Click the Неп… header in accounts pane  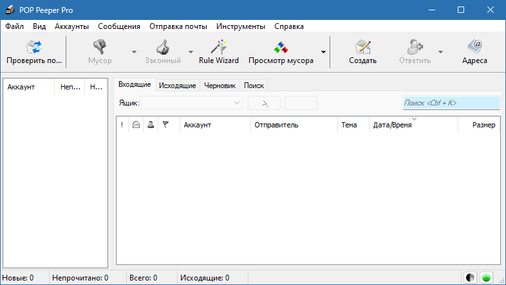(x=70, y=87)
